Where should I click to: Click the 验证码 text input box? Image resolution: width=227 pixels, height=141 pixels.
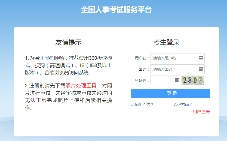(x=162, y=80)
